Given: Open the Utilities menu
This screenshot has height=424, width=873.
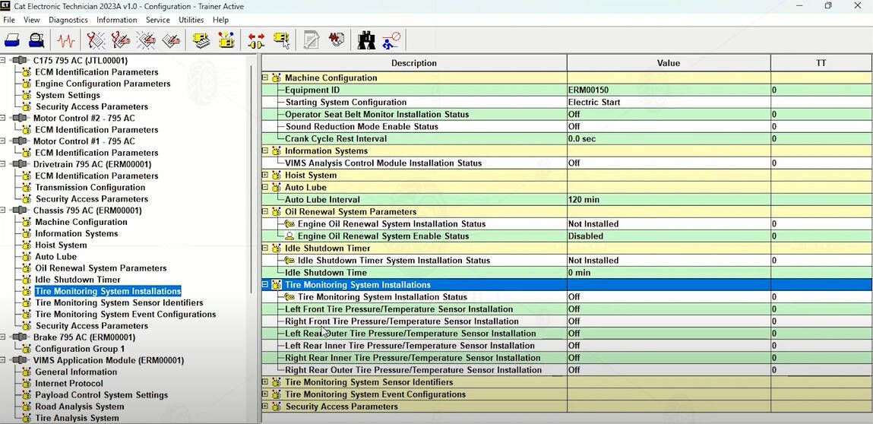Looking at the screenshot, I should (x=191, y=20).
